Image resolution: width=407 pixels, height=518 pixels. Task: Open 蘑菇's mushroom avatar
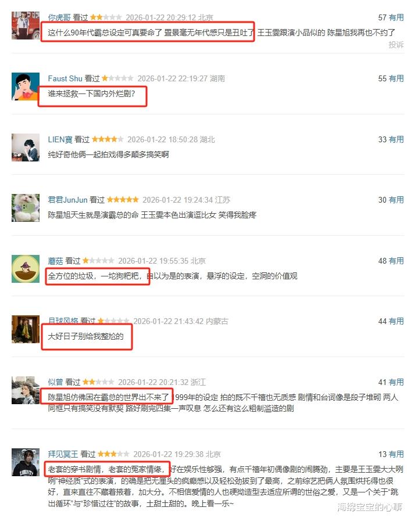point(26,269)
